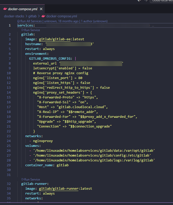
Task: Open docker-compose.yml breadcrumb item
Action: point(62,16)
